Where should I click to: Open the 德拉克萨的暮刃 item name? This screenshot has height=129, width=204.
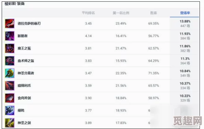(29, 24)
